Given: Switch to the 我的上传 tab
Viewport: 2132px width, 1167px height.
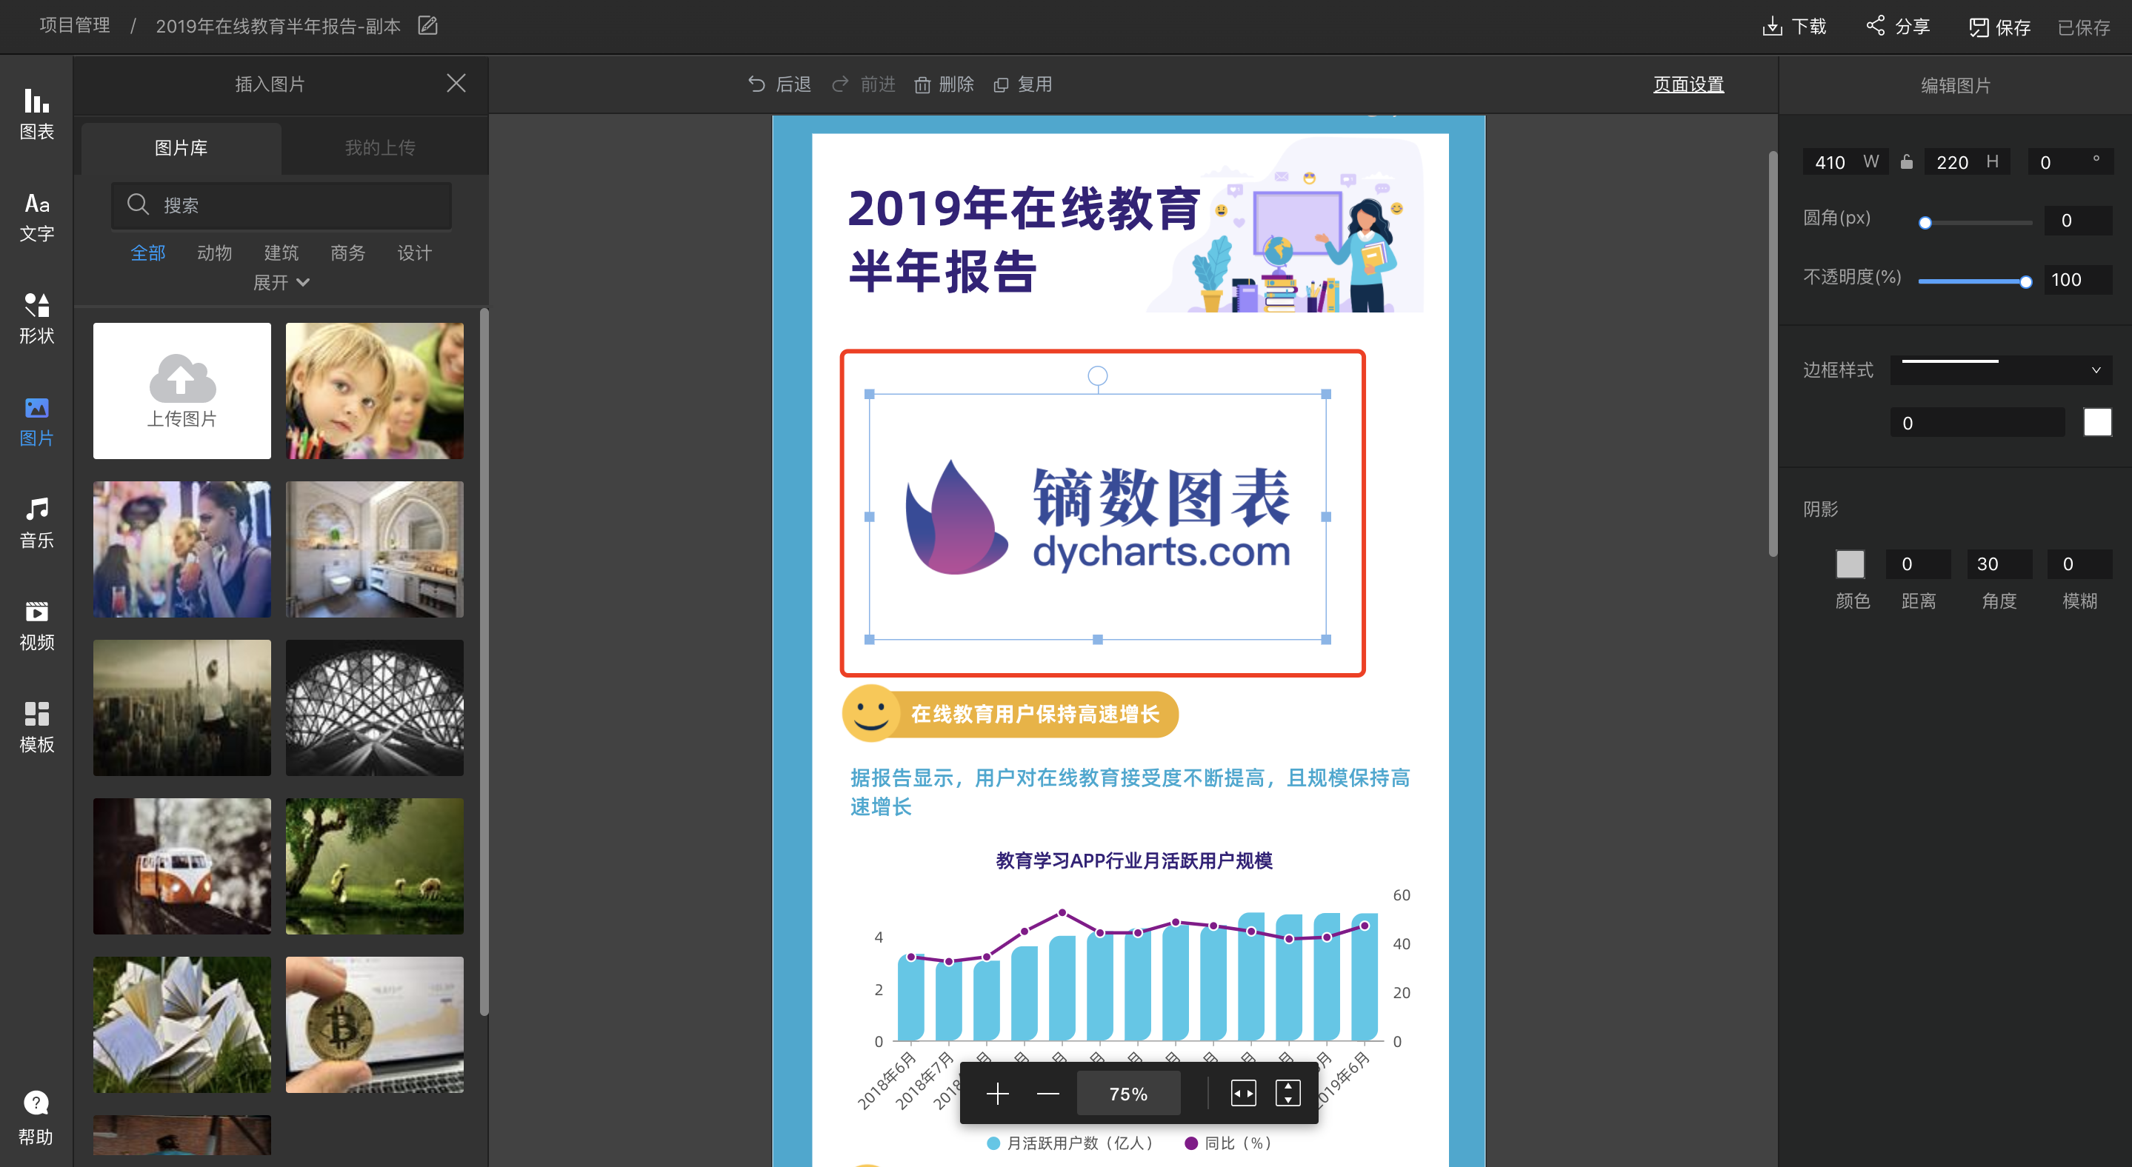Looking at the screenshot, I should tap(380, 148).
